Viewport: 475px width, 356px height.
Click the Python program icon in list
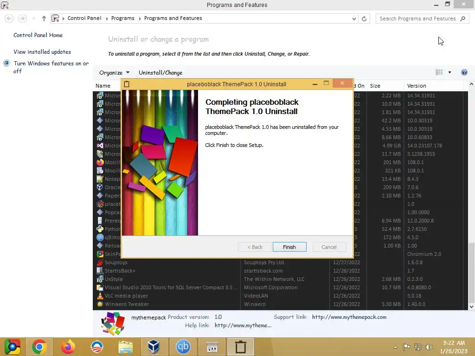pyautogui.click(x=100, y=229)
